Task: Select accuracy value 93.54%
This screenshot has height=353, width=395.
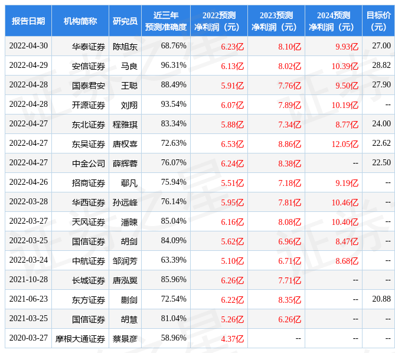Action: pos(174,104)
